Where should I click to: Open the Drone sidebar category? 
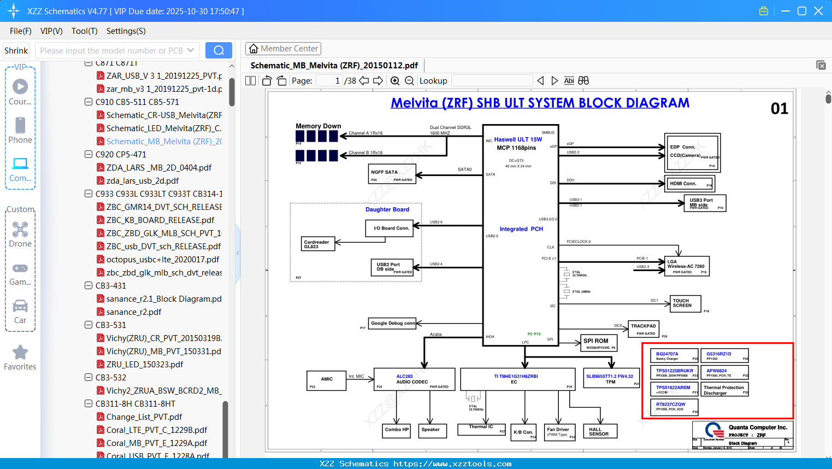coord(20,234)
